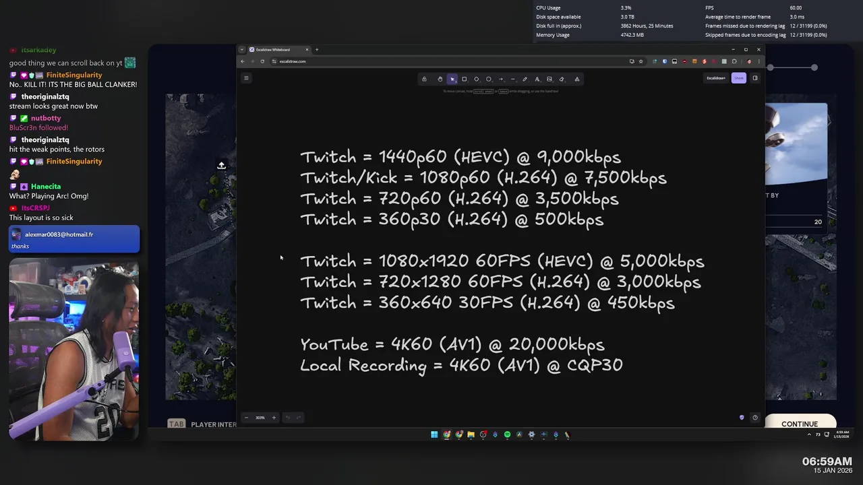Click the 'Twitch = 360x640 30FPS' text line
863x485 pixels.
click(x=487, y=303)
